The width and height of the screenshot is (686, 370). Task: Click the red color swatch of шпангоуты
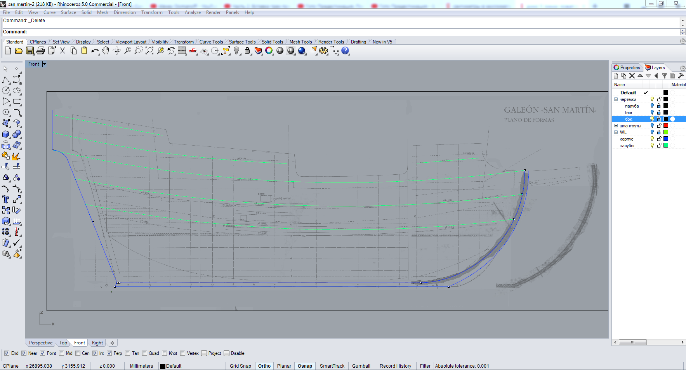[665, 126]
